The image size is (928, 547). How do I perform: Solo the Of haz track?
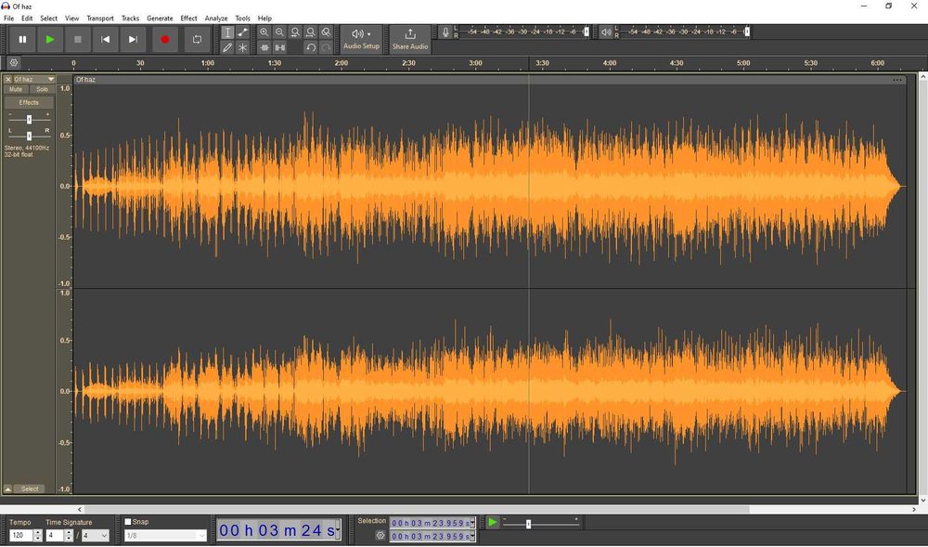coord(42,89)
